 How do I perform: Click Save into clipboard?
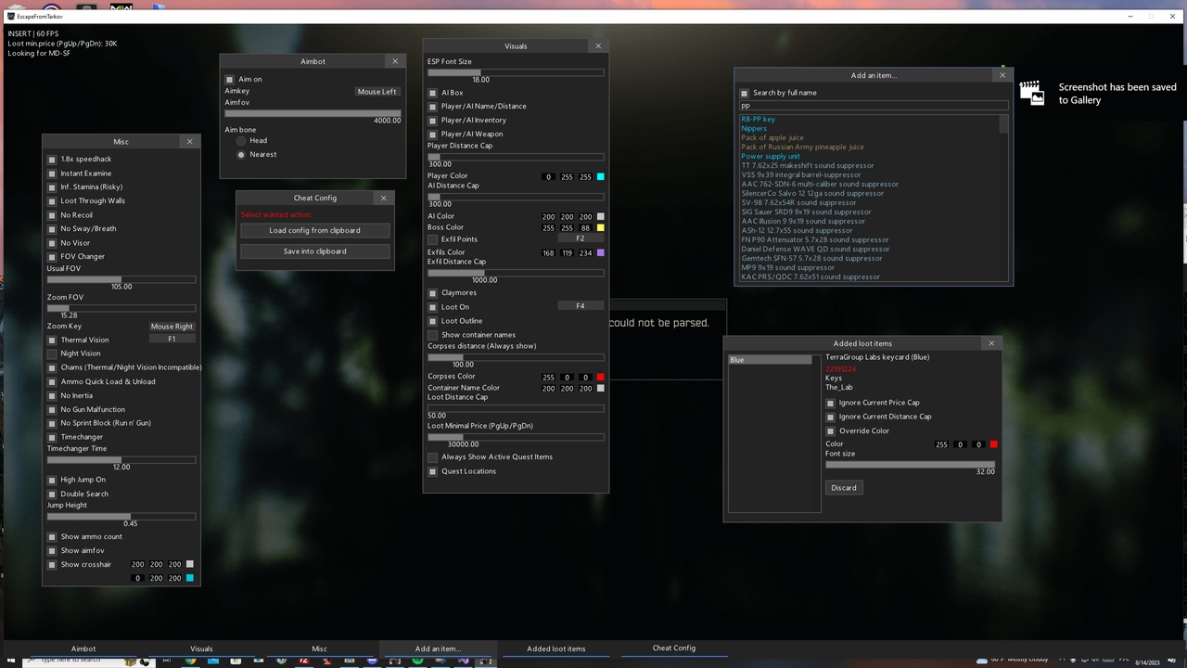coord(314,250)
